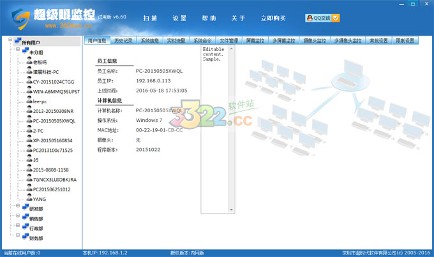Select the lee-pc tree row label

pos(40,101)
